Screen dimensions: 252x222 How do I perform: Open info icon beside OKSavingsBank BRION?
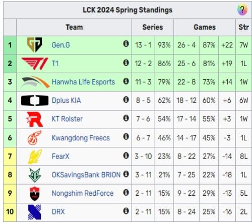126,174
